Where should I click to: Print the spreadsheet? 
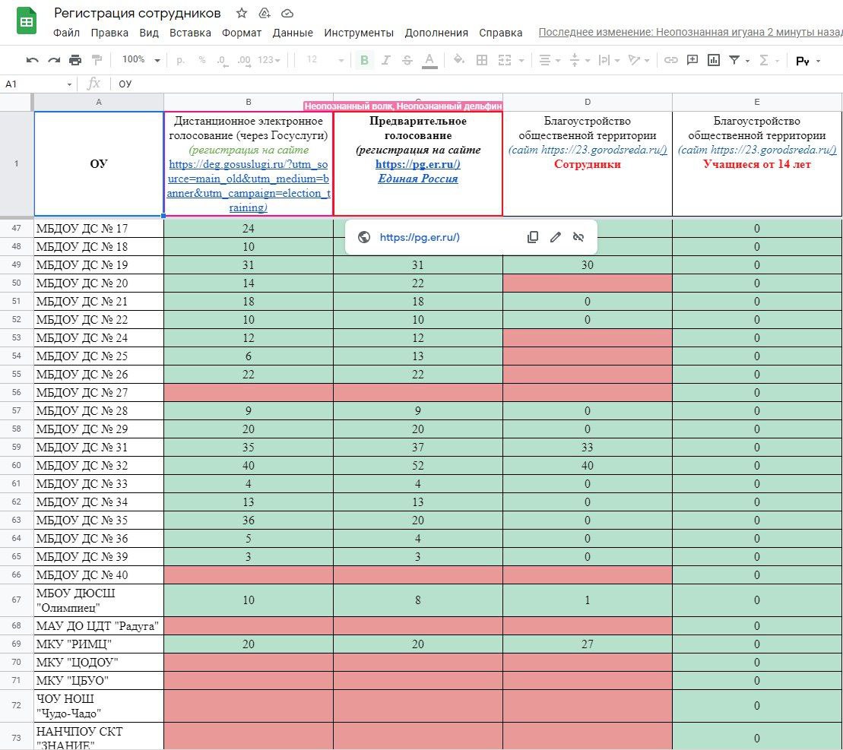(75, 60)
